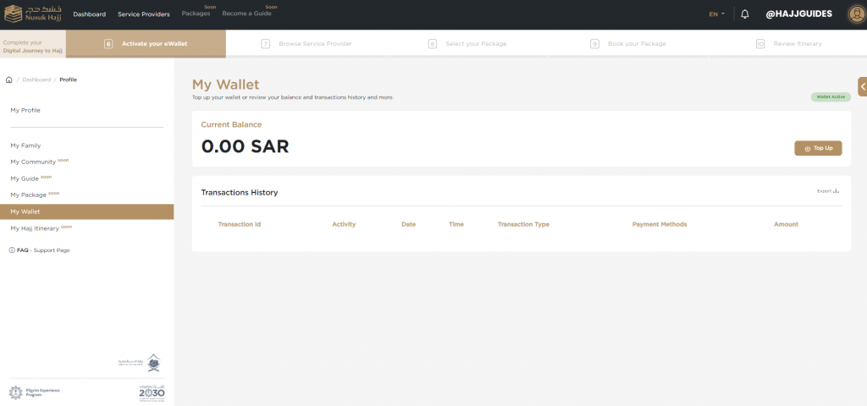The height and width of the screenshot is (406, 867).
Task: Open the EN language dropdown
Action: tap(716, 14)
